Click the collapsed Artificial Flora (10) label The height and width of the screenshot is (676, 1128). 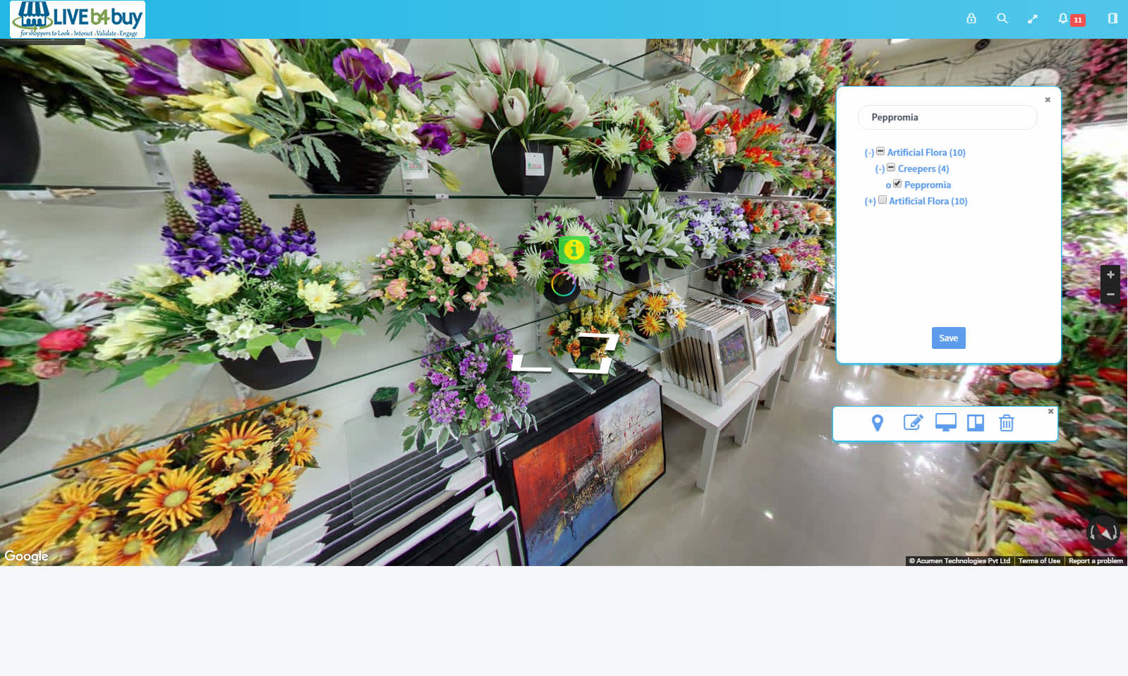point(928,201)
